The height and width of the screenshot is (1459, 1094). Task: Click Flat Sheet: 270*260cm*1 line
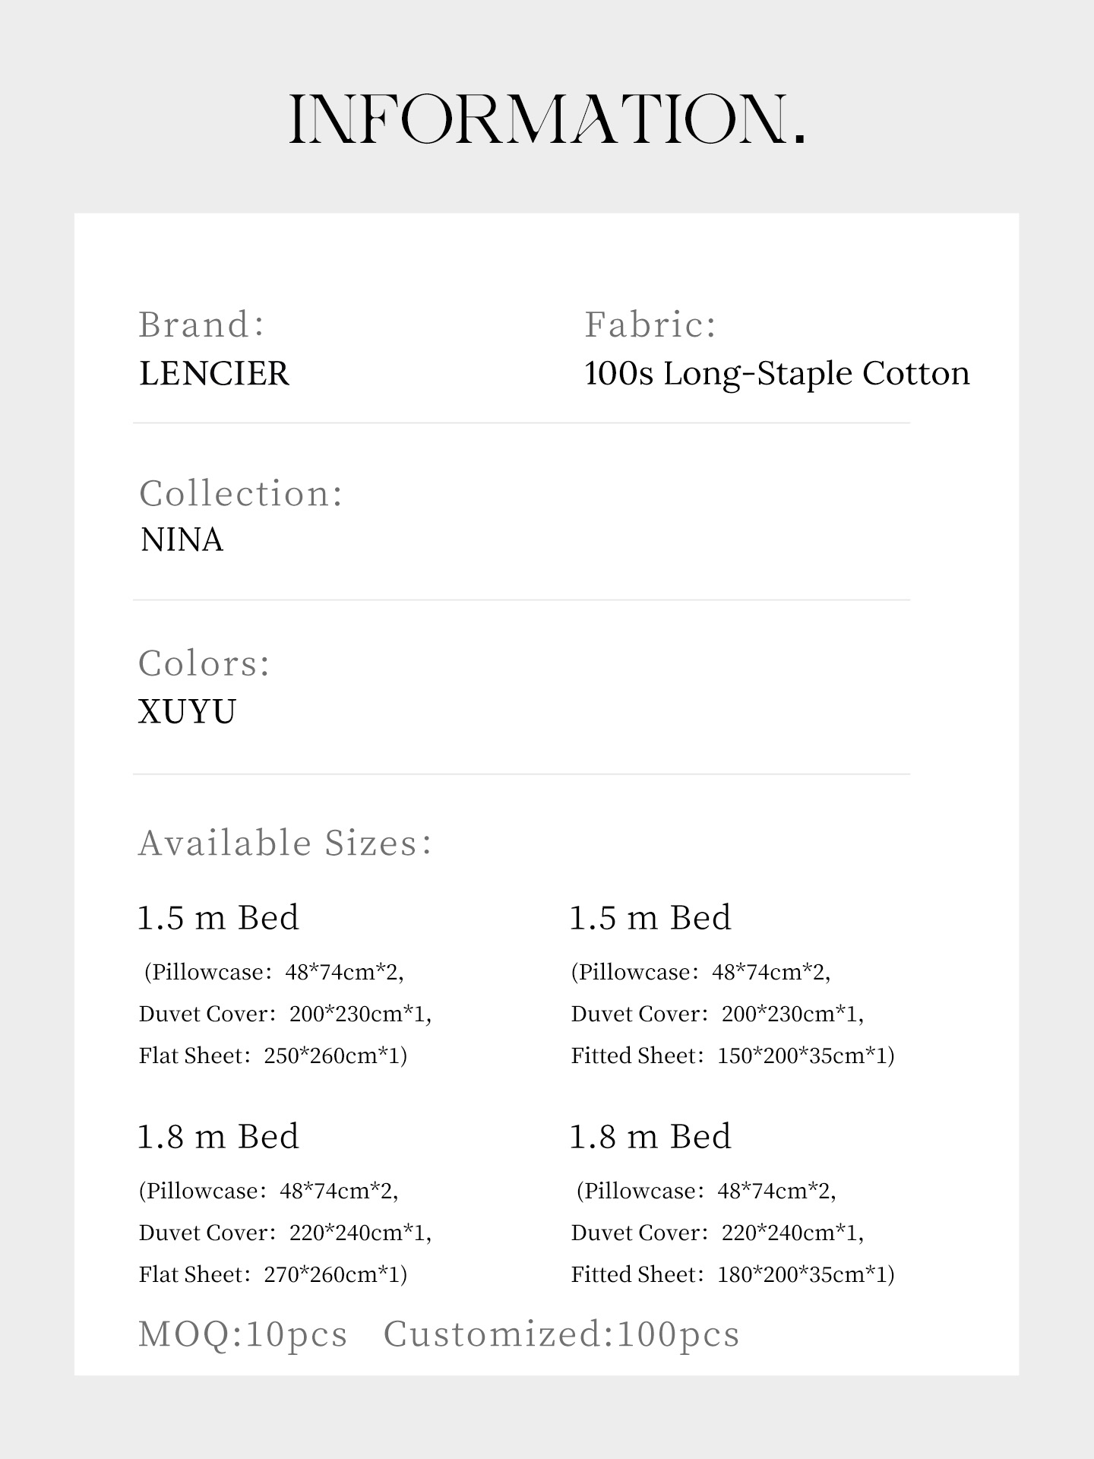coord(273,1275)
